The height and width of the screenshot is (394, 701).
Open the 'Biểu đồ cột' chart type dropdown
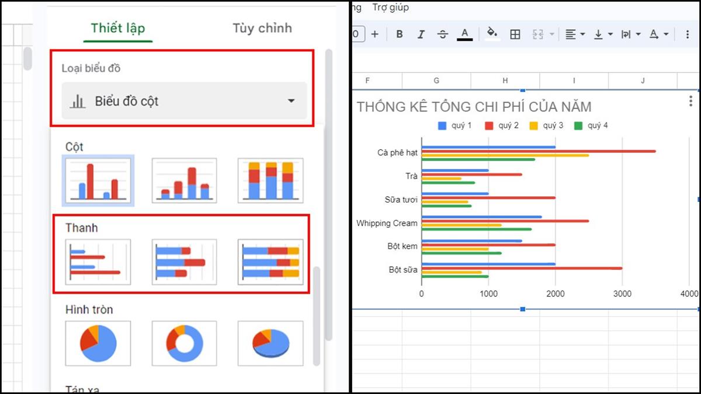(x=184, y=102)
